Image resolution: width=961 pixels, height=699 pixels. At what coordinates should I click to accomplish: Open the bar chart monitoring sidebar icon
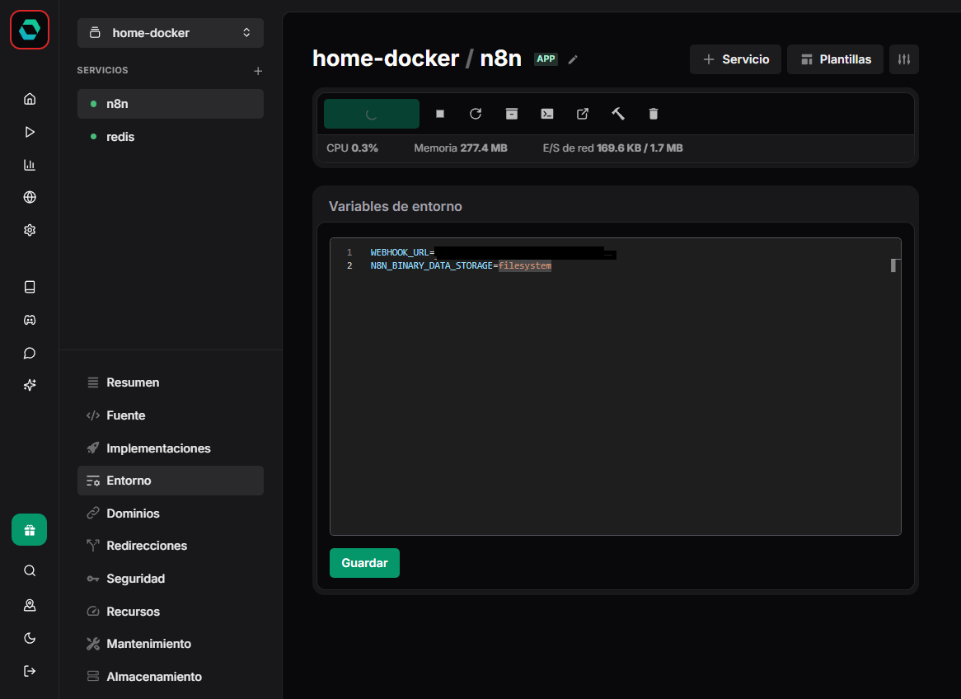[x=30, y=164]
